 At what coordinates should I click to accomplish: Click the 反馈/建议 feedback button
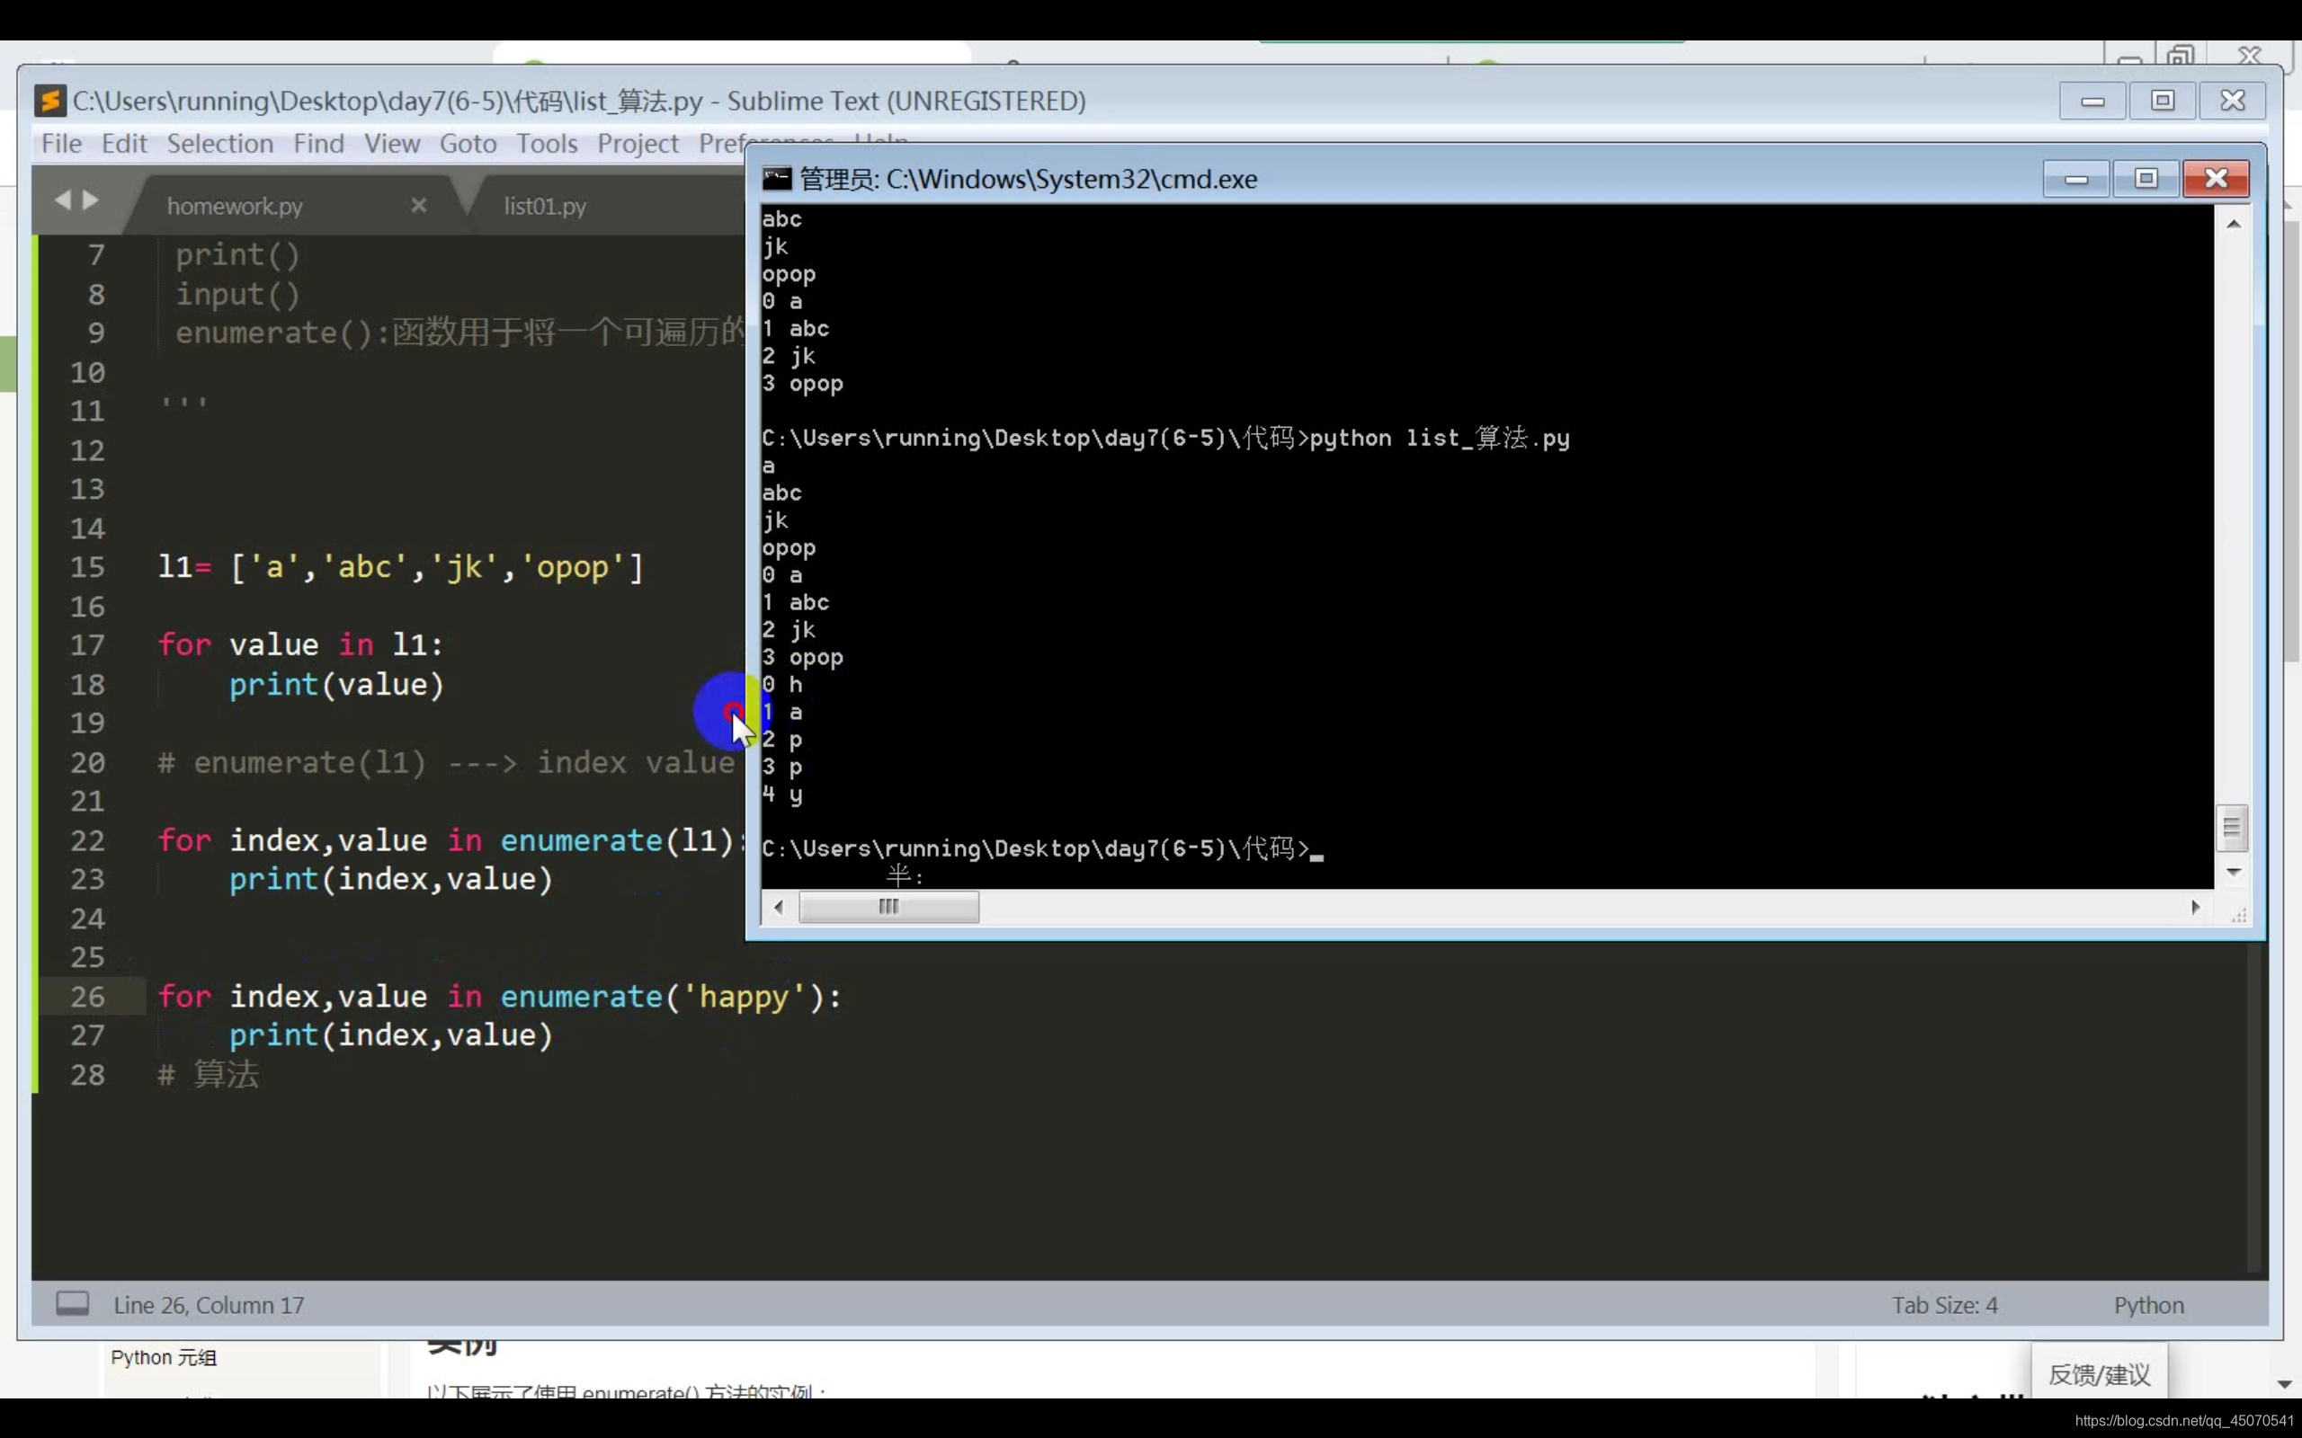point(2099,1374)
